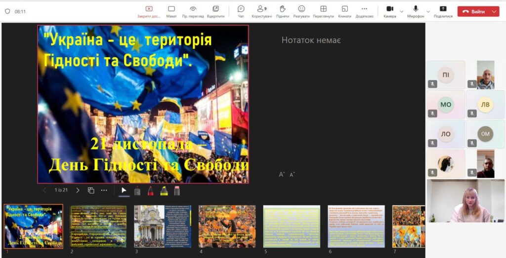Image resolution: width=506 pixels, height=258 pixels.
Task: Toggle the Камера (Camera) on or off
Action: tap(389, 11)
